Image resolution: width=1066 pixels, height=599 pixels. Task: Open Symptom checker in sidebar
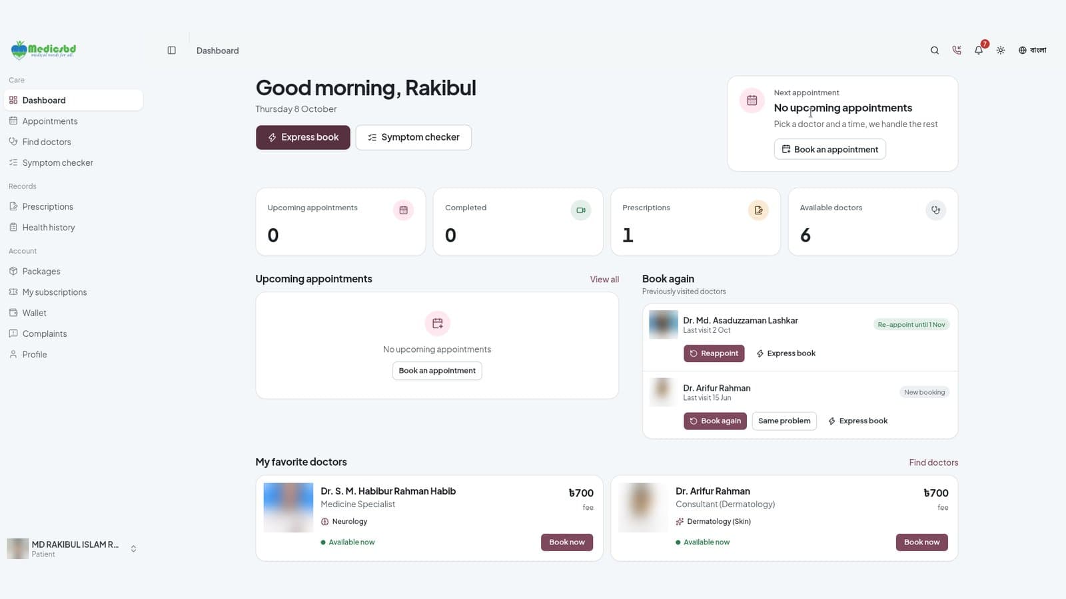[73, 162]
